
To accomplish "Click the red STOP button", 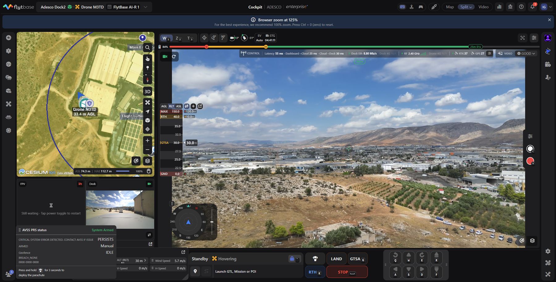I will [347, 272].
